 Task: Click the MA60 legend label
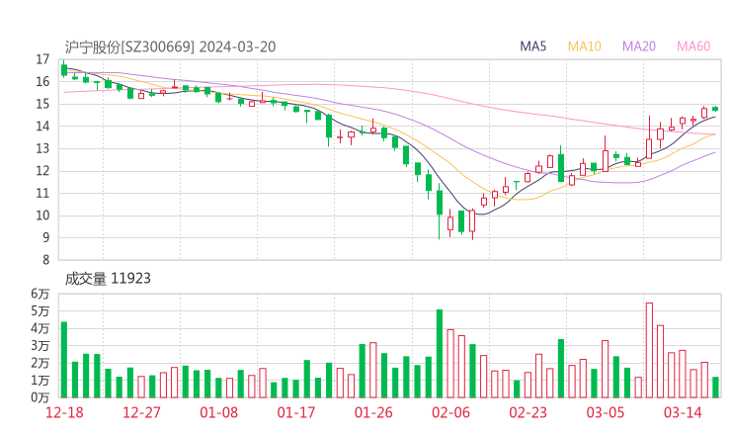coord(693,46)
